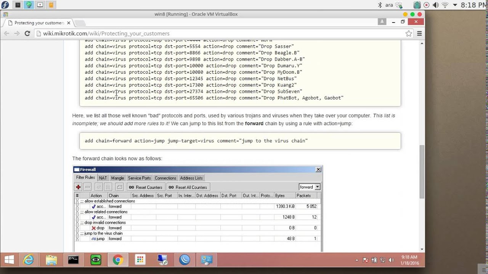The image size is (488, 274).
Task: Click the disable X icon in Firewall toolbar
Action: (x=108, y=187)
